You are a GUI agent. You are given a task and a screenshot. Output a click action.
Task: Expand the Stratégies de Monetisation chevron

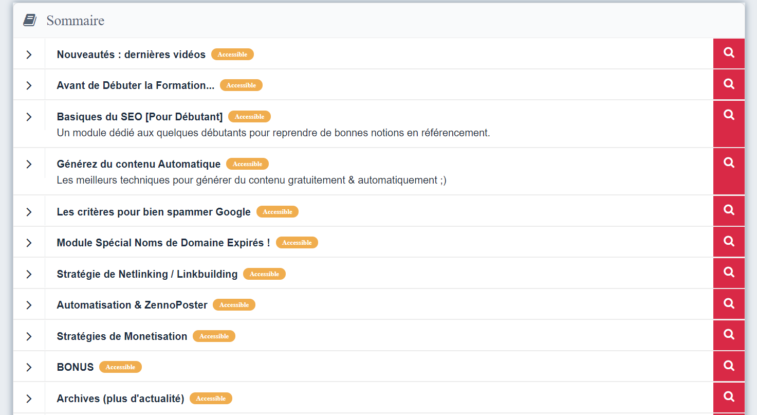point(29,336)
